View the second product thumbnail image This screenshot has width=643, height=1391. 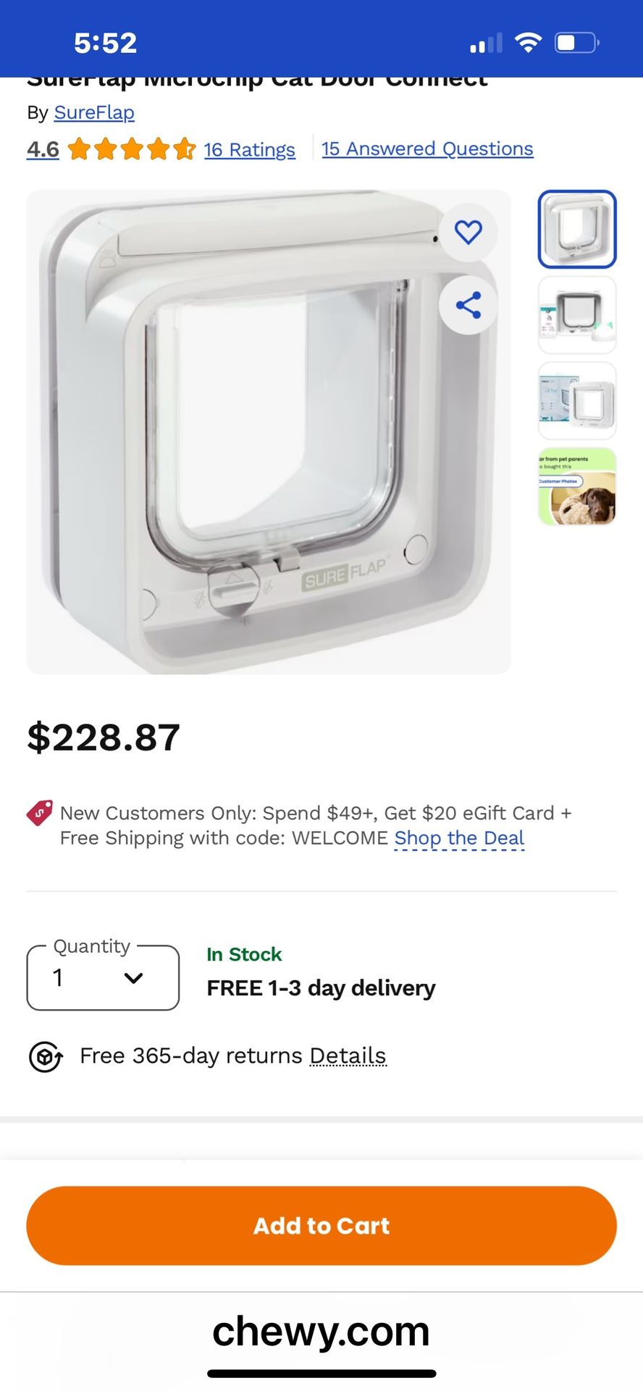tap(577, 315)
